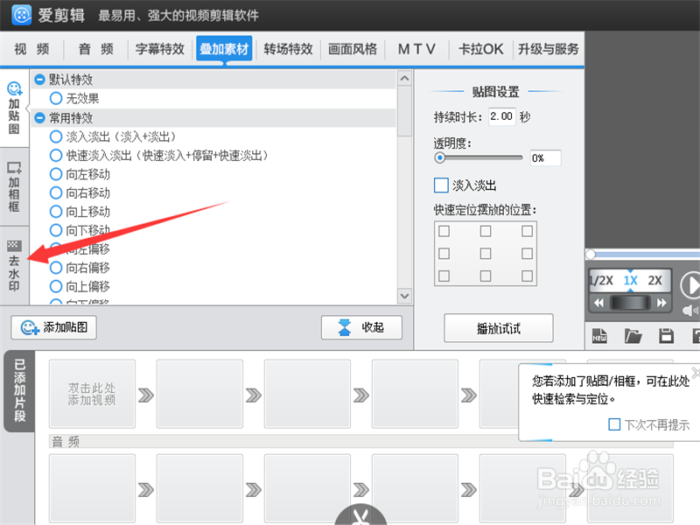Viewport: 700px width, 525px height.
Task: Click the transparency slider handle
Action: click(x=440, y=157)
